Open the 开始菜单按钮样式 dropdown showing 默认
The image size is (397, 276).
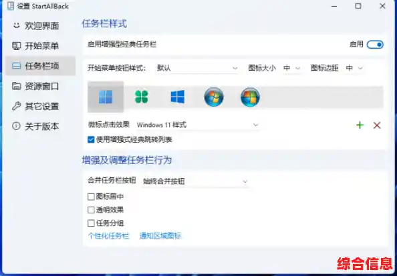pos(197,68)
